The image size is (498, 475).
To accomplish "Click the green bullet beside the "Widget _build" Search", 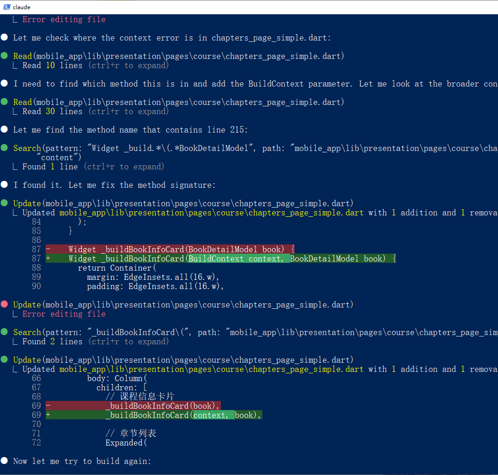I will tap(5, 148).
